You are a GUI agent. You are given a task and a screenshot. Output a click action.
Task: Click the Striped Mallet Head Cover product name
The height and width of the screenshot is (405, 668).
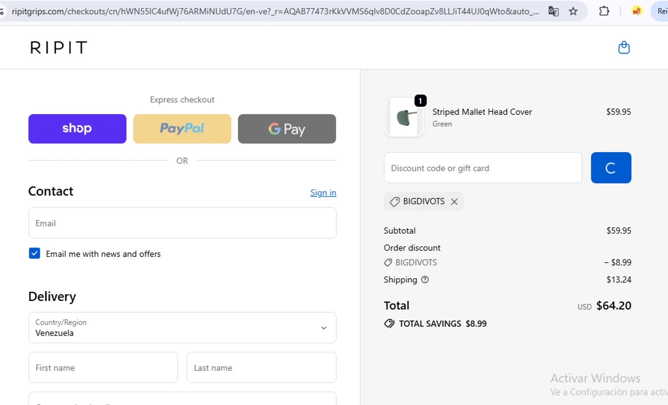[482, 112]
